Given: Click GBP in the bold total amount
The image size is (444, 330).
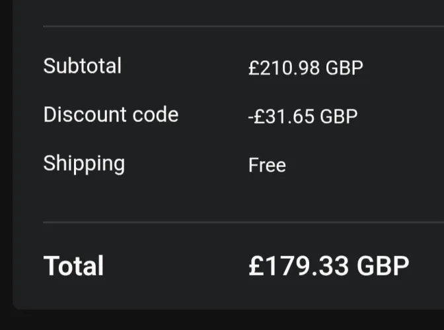Looking at the screenshot, I should [x=383, y=265].
